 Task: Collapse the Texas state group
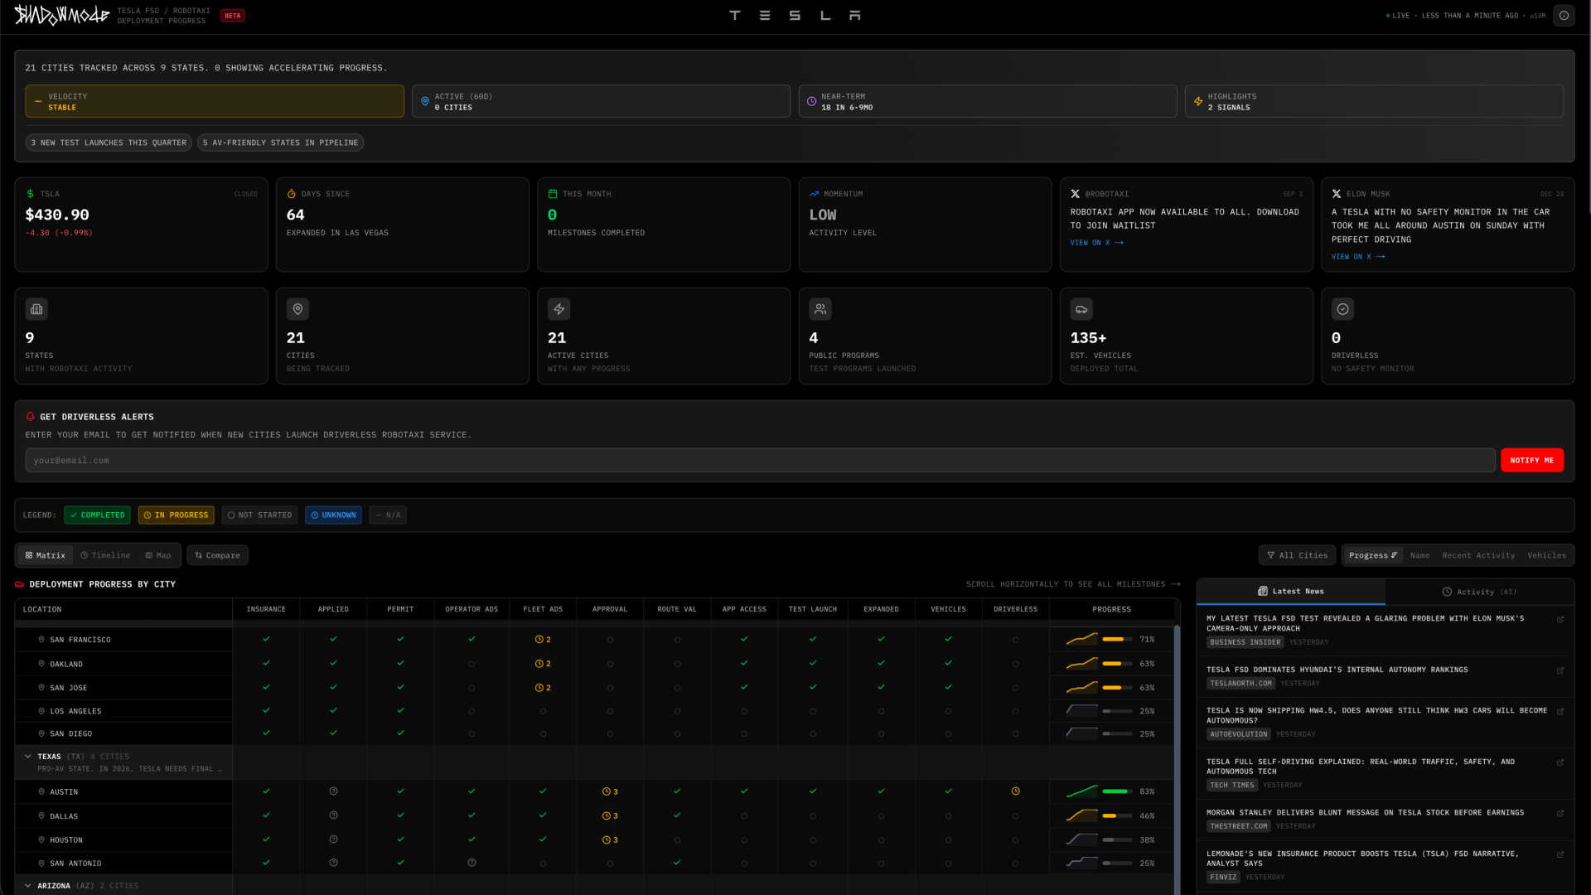point(28,757)
